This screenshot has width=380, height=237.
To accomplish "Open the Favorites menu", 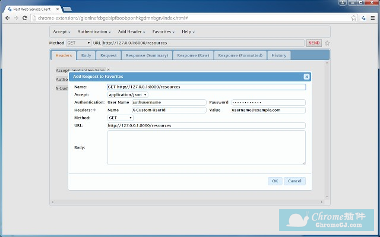I will click(x=163, y=31).
